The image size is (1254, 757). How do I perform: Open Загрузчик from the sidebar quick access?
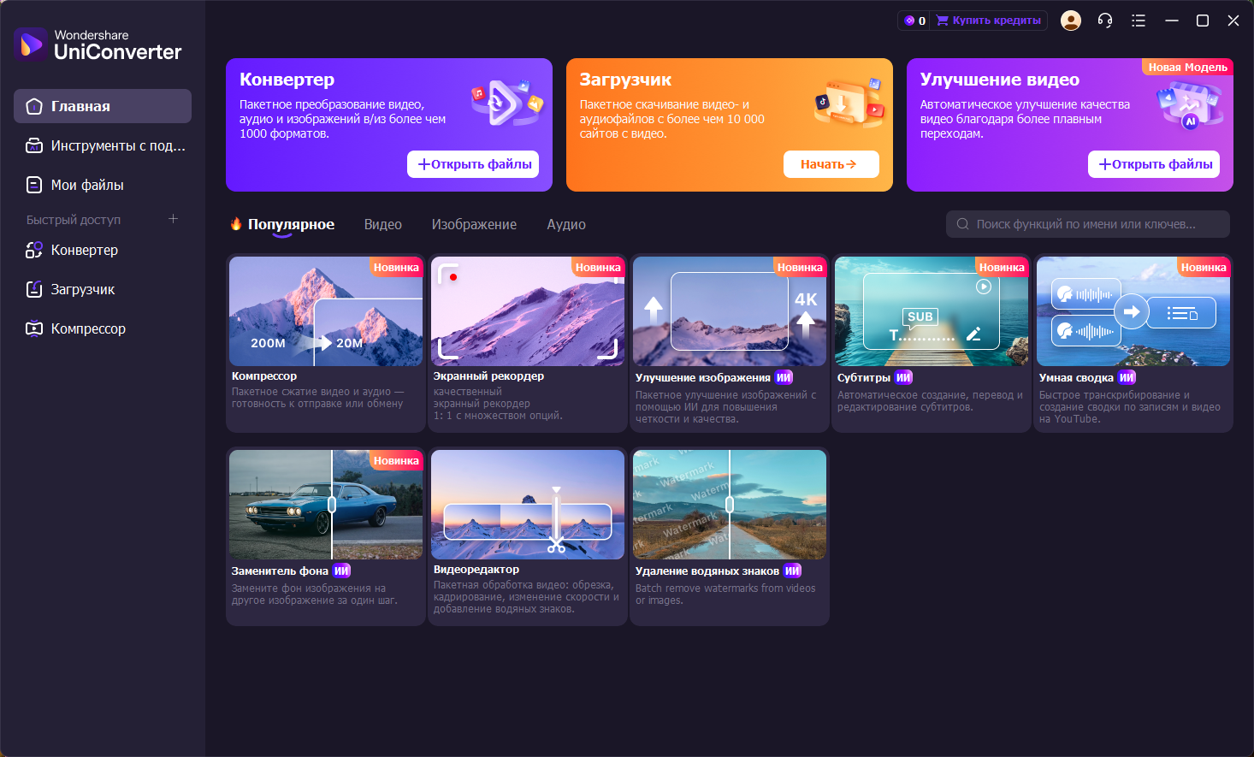pyautogui.click(x=82, y=289)
